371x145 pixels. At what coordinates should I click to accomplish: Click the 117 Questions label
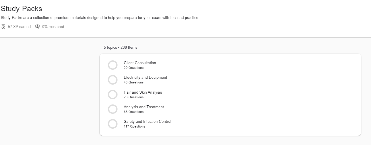coord(135,127)
